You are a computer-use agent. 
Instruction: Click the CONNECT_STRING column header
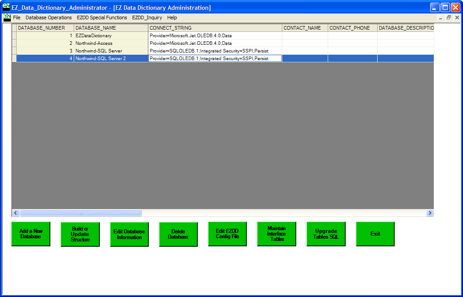[215, 28]
